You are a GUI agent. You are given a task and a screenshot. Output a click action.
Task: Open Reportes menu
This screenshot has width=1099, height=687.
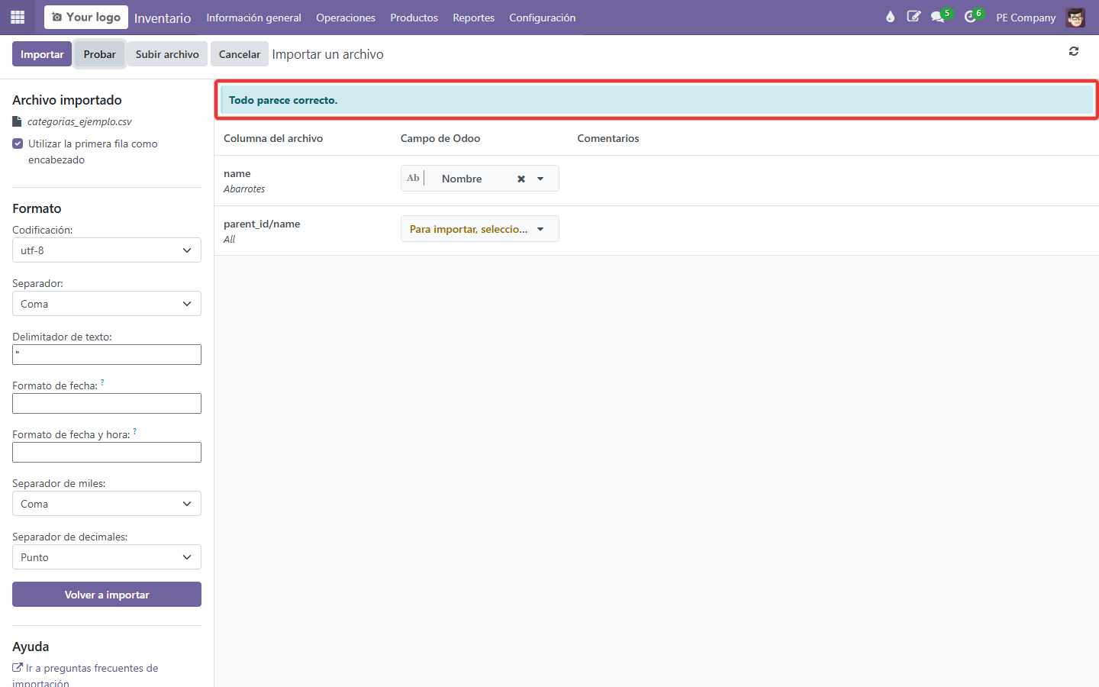[x=474, y=18]
